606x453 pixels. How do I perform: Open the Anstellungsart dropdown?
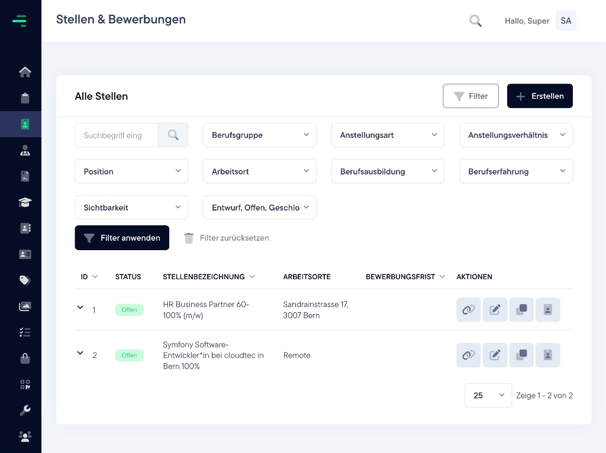[388, 135]
